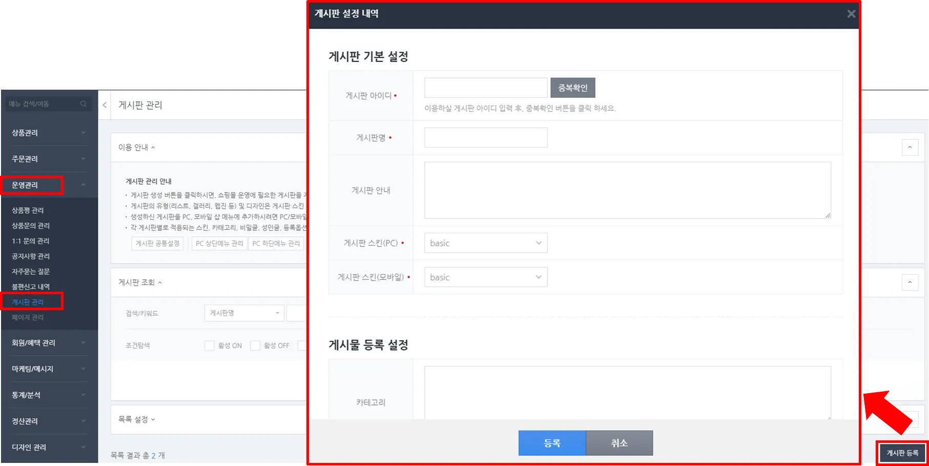Toggle the 게시판 조회 section header
929x466 pixels.
[140, 282]
